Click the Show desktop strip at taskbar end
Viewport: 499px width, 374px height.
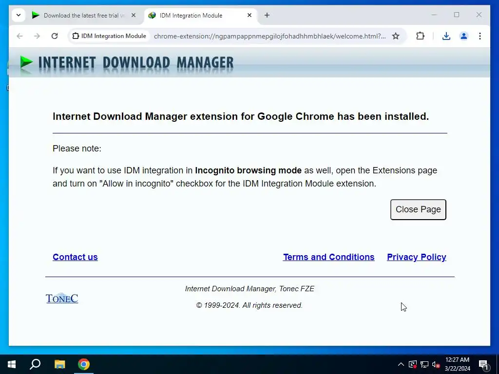click(x=498, y=364)
